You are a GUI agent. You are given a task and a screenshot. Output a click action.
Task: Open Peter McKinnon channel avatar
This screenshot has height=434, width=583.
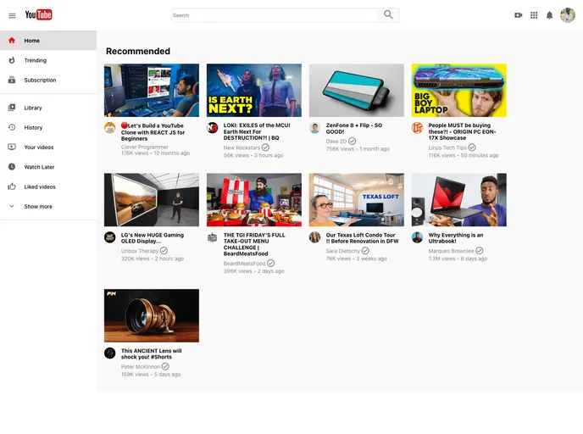click(x=109, y=353)
